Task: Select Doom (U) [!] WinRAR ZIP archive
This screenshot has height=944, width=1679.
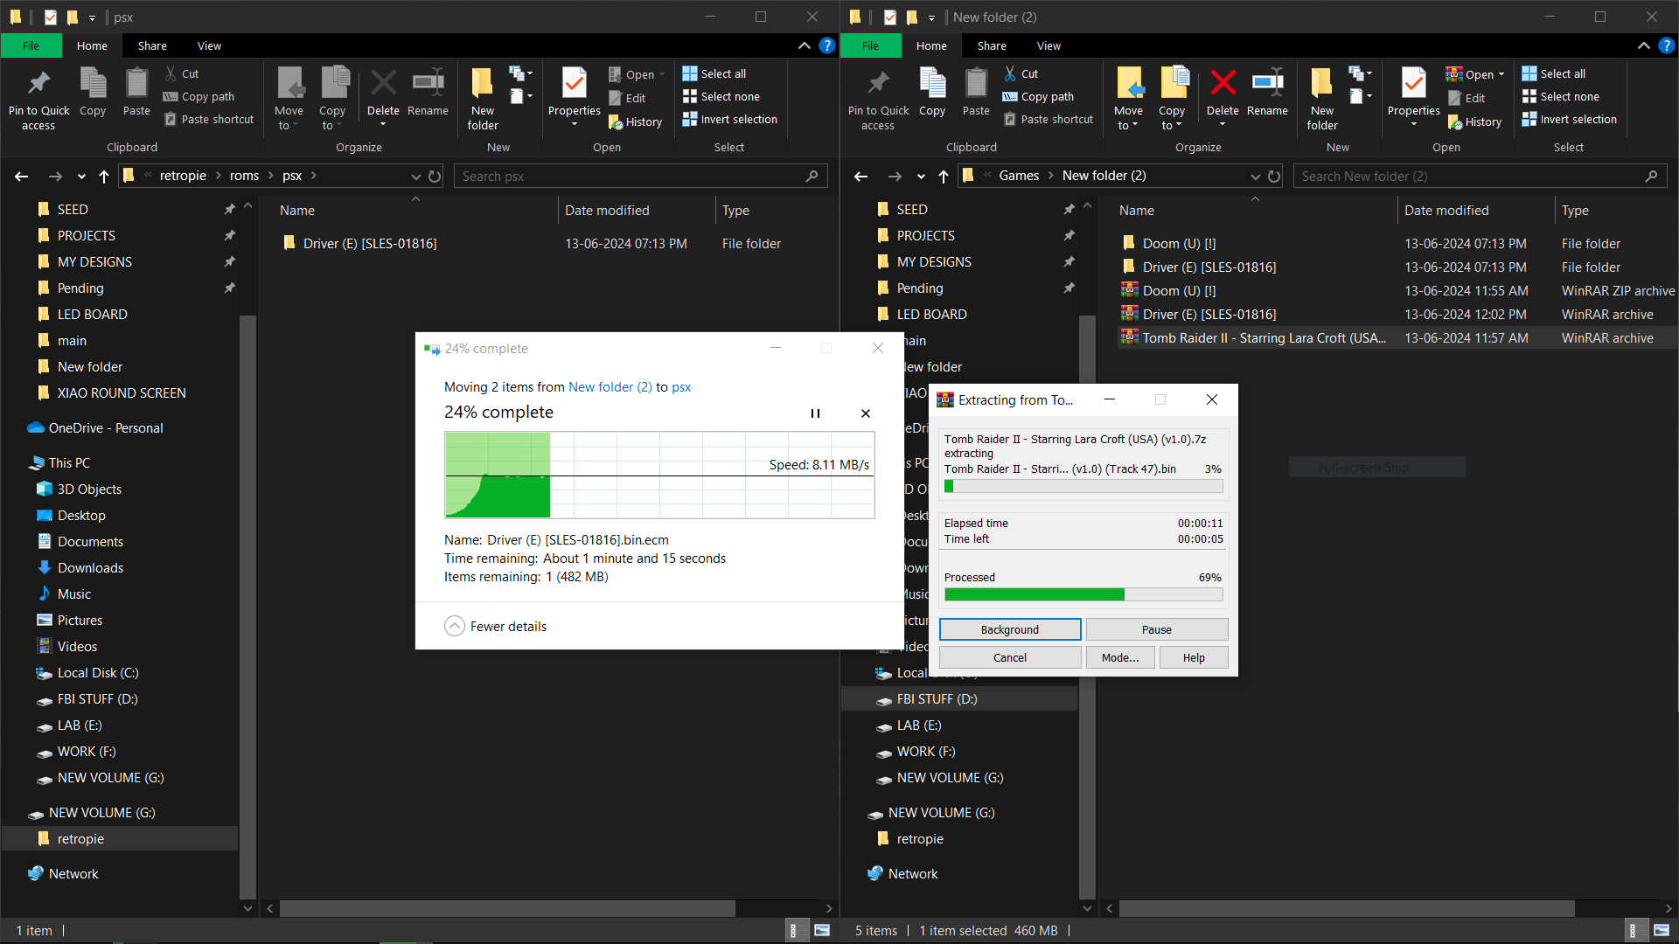Action: (1396, 291)
